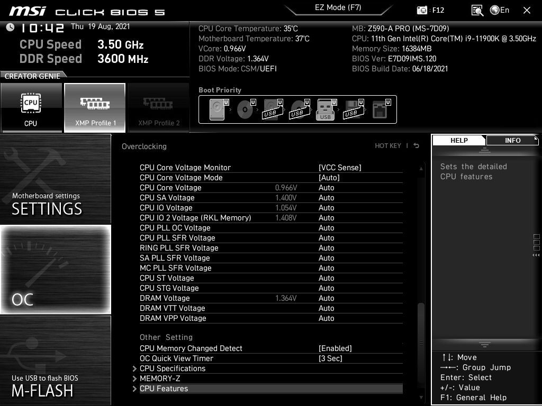Enable XMP Profile 2
Viewport: 542px width, 406px height.
pos(158,108)
